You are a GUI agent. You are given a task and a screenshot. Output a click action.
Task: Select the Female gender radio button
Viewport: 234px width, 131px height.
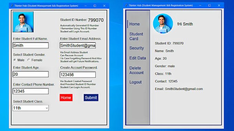(29, 60)
